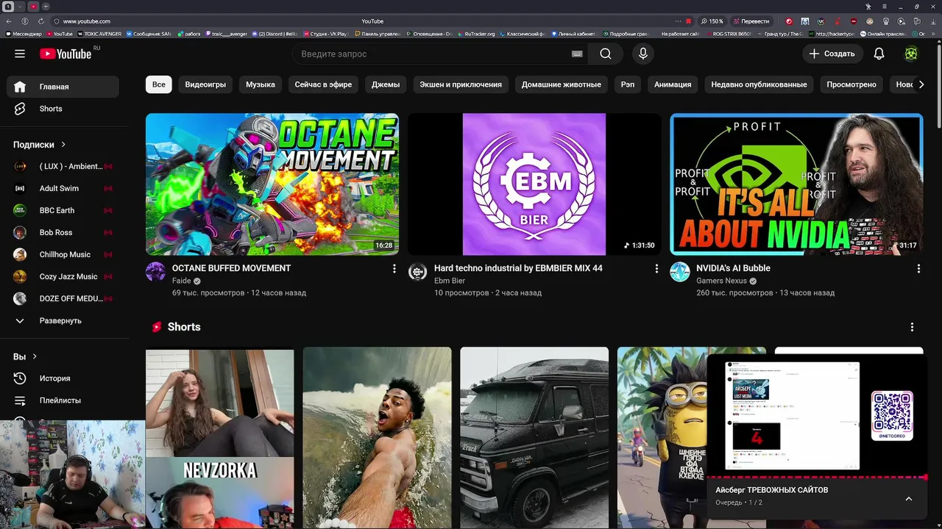This screenshot has height=529, width=942.
Task: Click the search magnifier button
Action: pos(606,54)
